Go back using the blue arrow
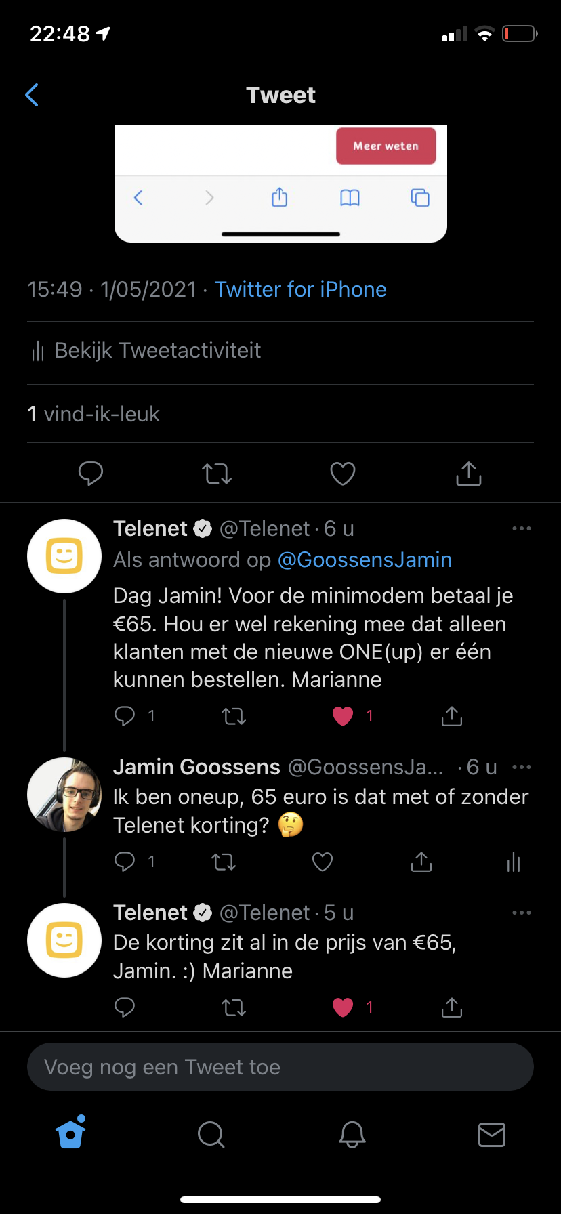 tap(32, 96)
